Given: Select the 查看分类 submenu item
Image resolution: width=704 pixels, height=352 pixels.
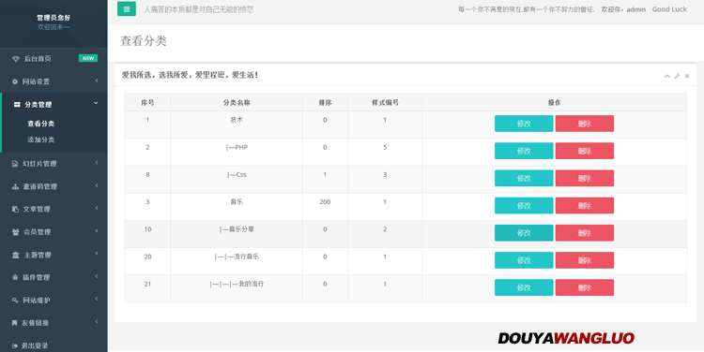Looking at the screenshot, I should [x=41, y=124].
